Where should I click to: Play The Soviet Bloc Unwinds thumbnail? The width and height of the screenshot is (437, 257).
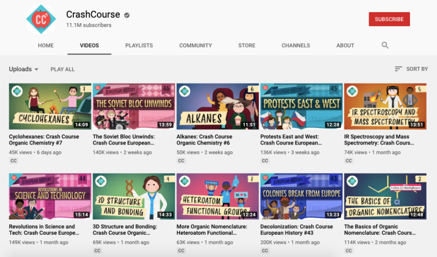click(134, 106)
